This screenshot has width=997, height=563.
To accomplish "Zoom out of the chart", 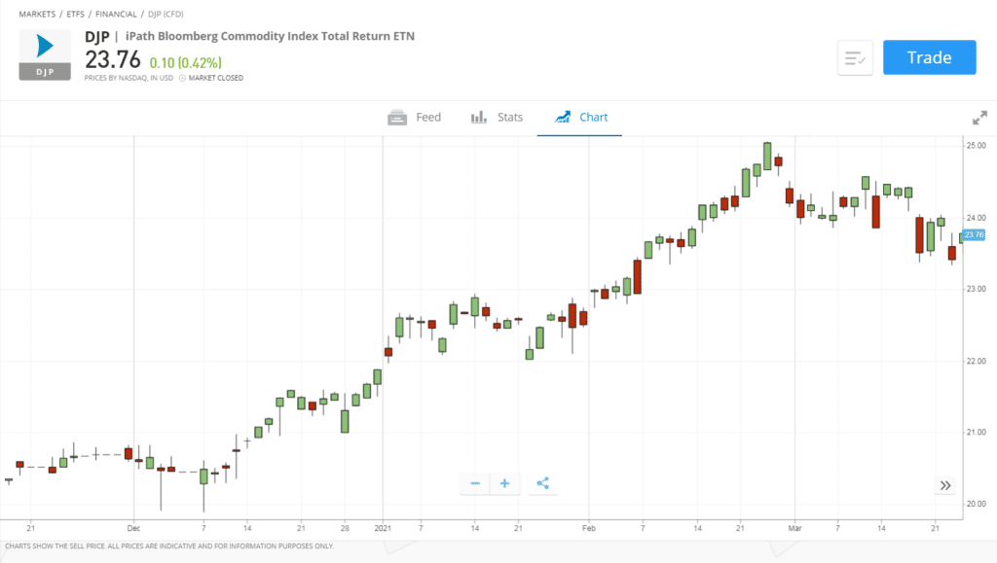I will [474, 483].
